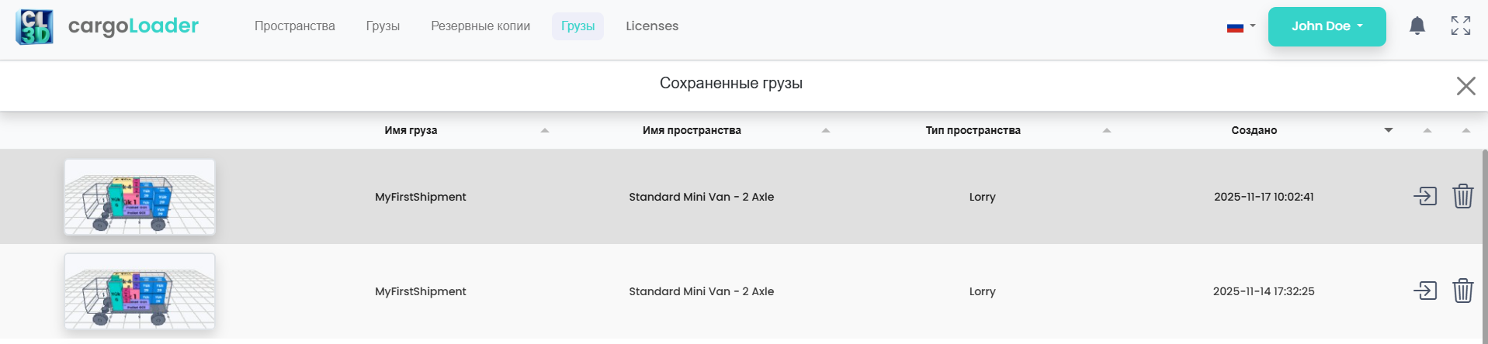The width and height of the screenshot is (1488, 344).
Task: Open the Licenses menu item
Action: click(652, 26)
